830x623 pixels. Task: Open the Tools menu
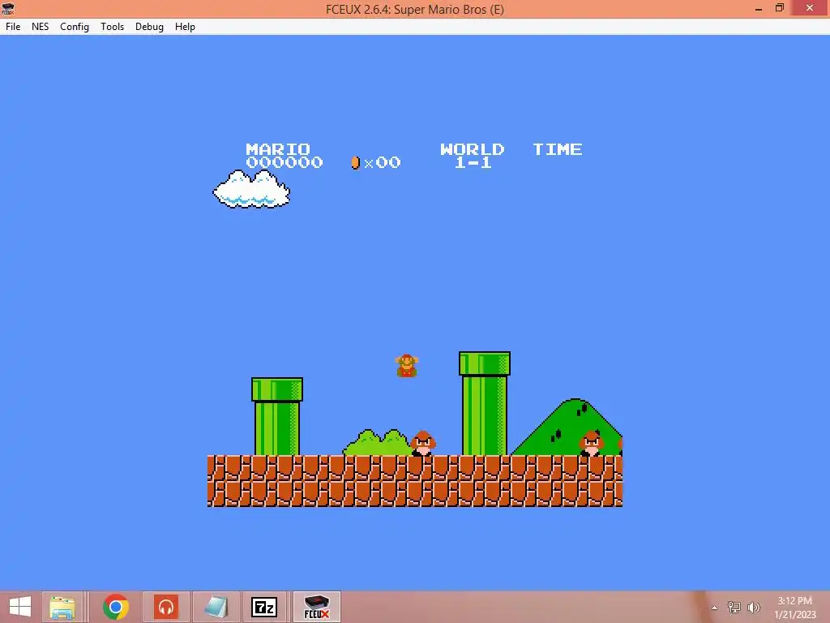[112, 27]
